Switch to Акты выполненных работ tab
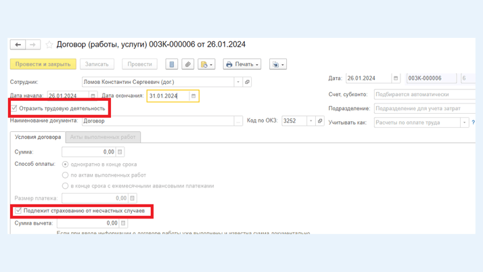This screenshot has height=272, width=483. 103,137
